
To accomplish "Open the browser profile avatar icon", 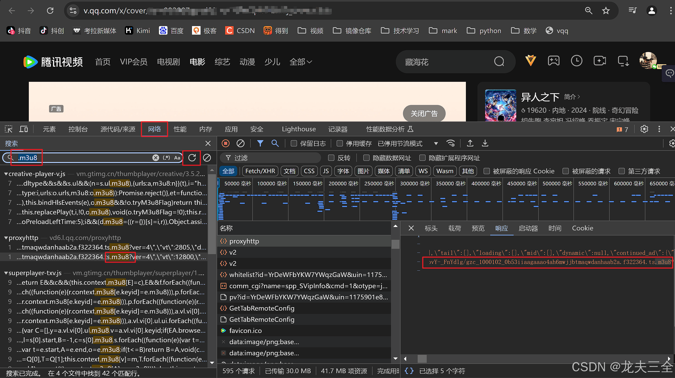I will pos(652,11).
